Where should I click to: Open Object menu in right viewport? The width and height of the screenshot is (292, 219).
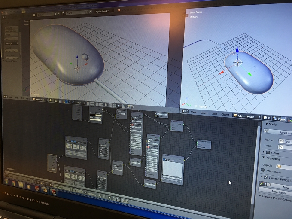pyautogui.click(x=225, y=115)
